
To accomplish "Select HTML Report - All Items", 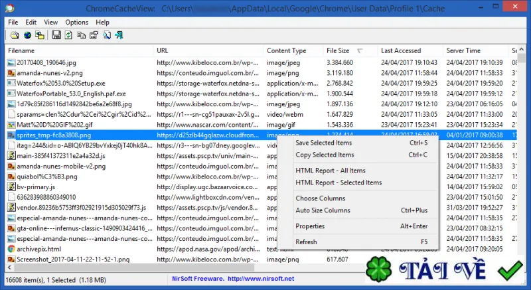I will tap(358, 171).
